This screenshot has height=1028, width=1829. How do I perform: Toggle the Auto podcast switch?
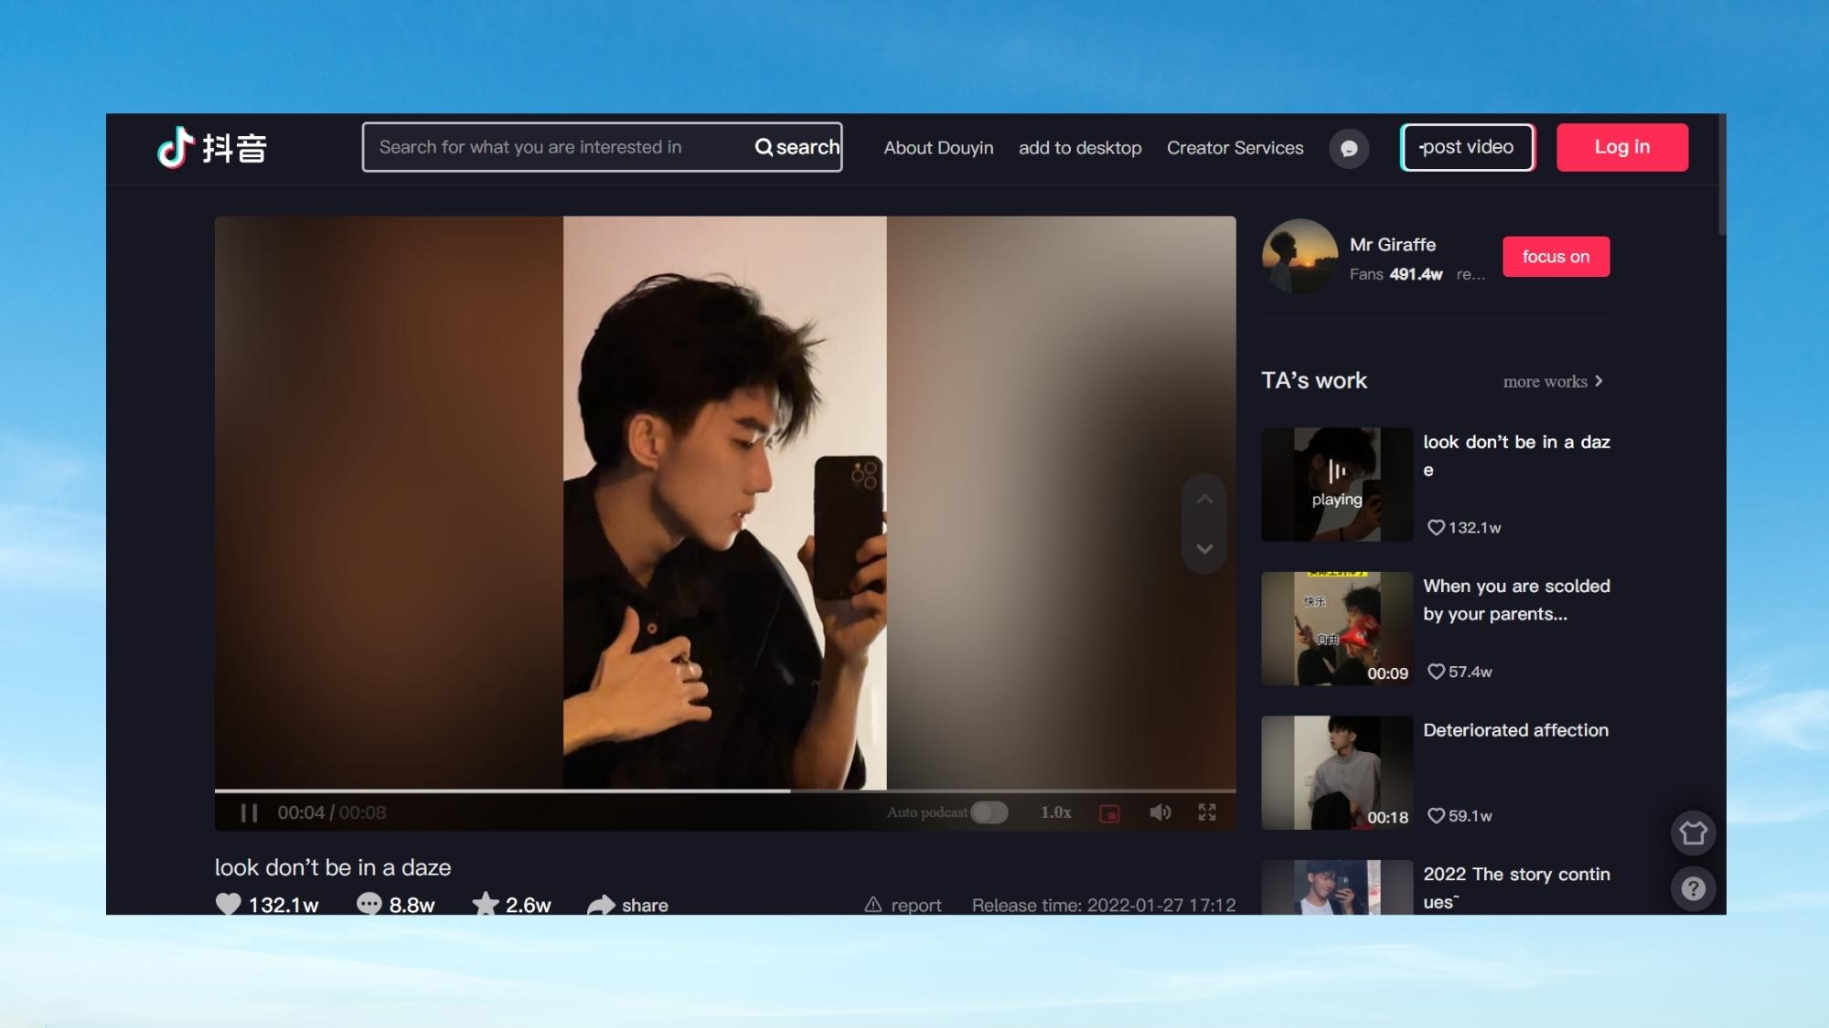[989, 812]
